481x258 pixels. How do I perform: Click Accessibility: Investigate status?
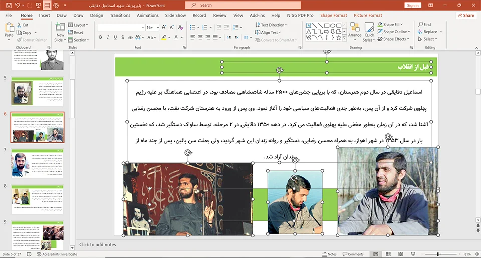[57, 254]
